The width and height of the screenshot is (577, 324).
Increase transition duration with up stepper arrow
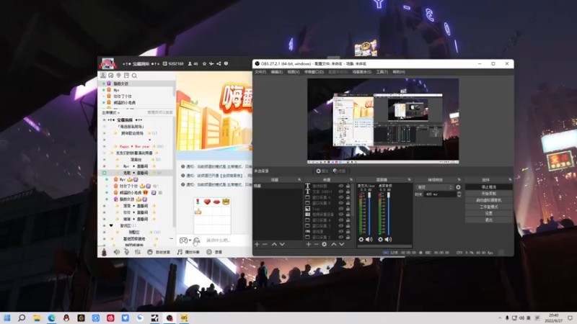459,193
